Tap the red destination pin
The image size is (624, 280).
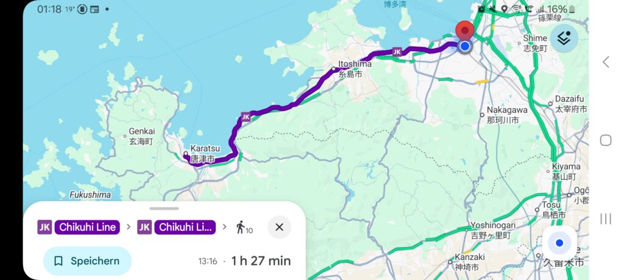(x=464, y=31)
